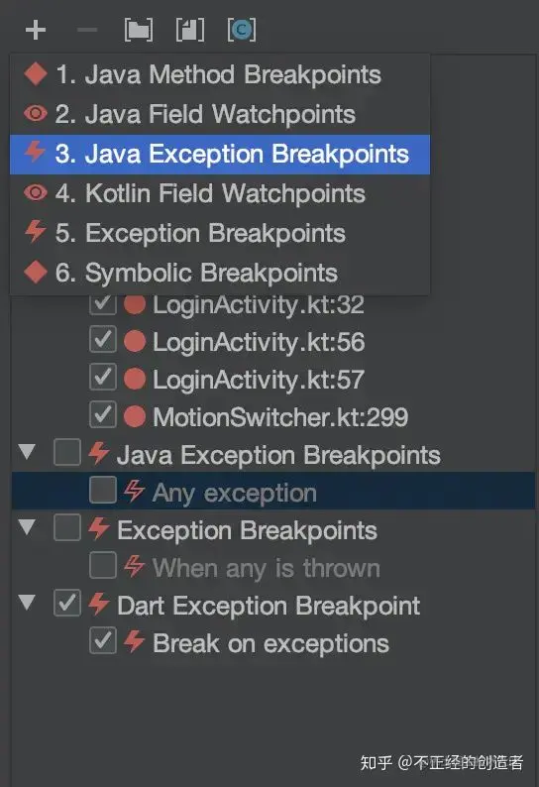Collapse the Java Exception Breakpoints tree group

click(27, 452)
